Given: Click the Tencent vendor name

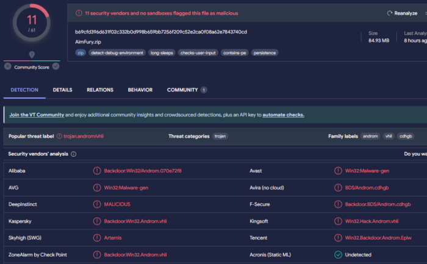Looking at the screenshot, I should point(259,238).
